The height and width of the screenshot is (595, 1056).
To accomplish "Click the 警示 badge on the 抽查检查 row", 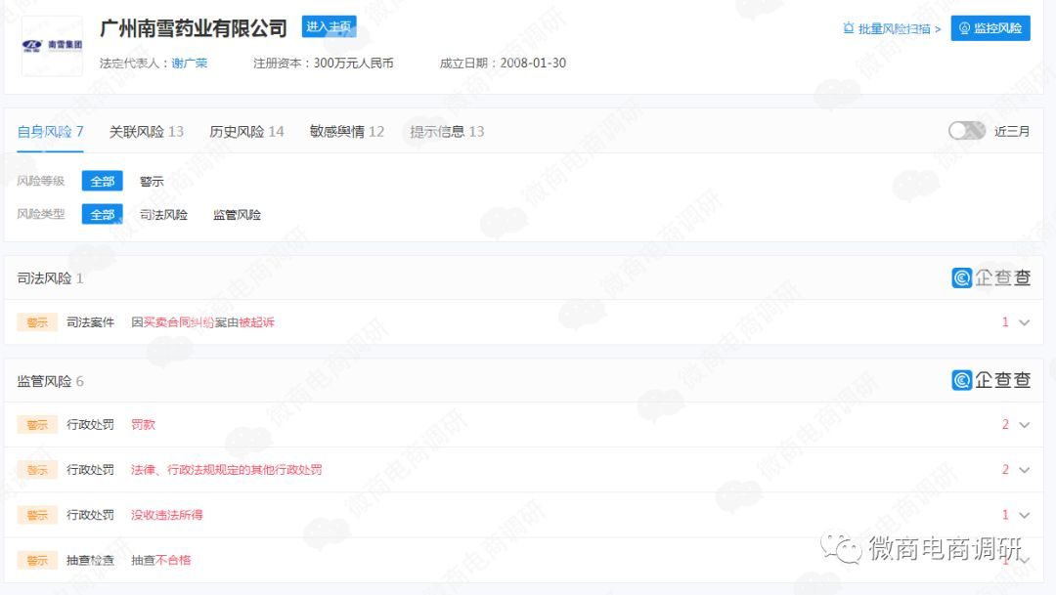I will [x=35, y=560].
